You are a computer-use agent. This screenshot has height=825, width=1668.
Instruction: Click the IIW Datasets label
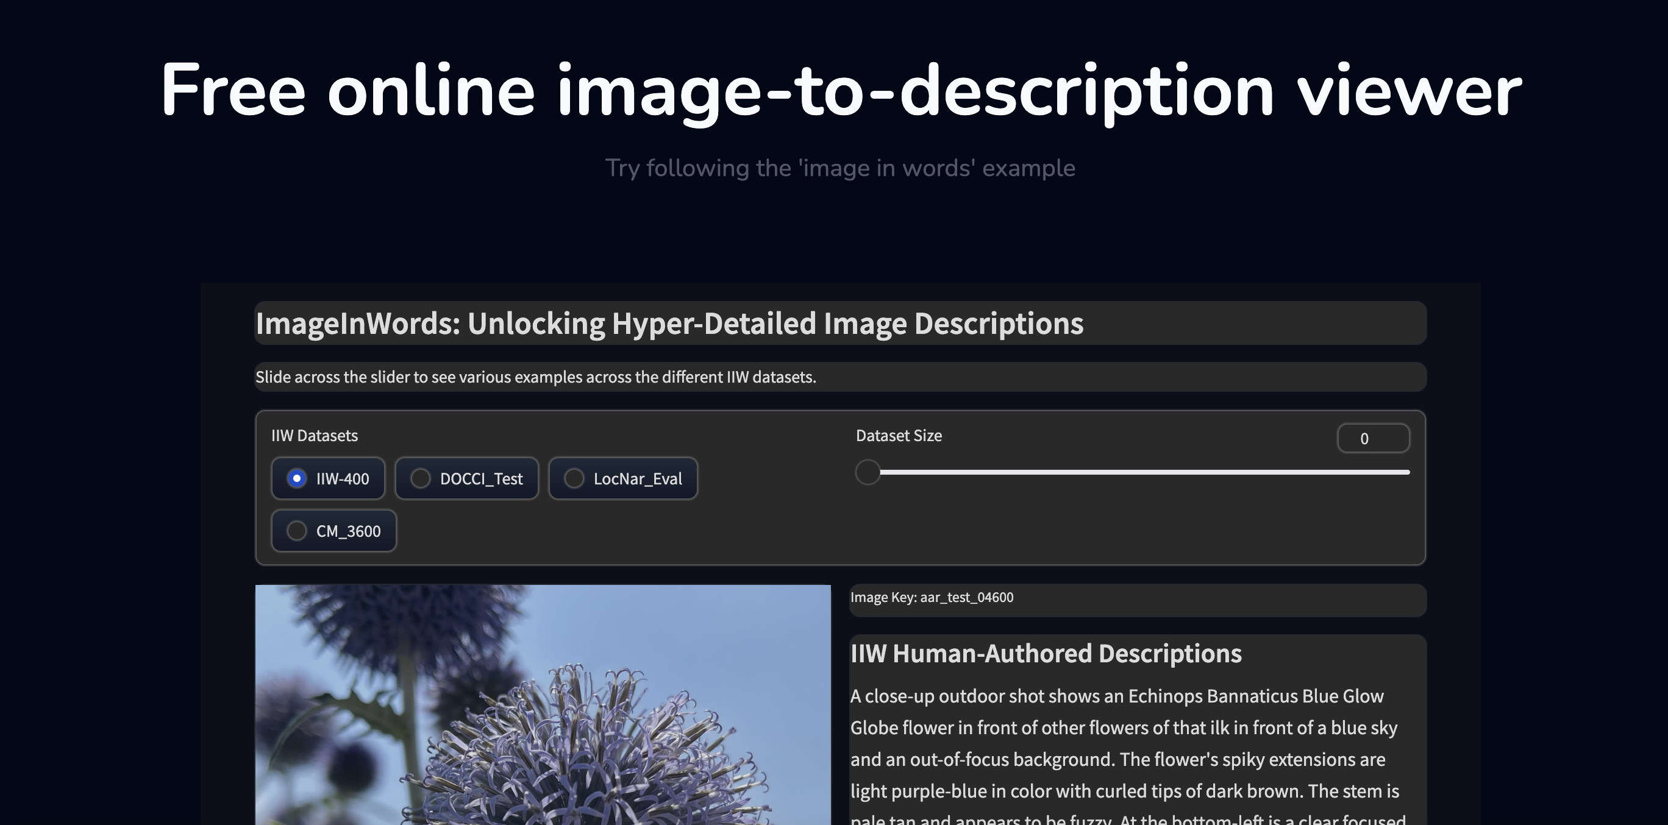[x=314, y=436]
